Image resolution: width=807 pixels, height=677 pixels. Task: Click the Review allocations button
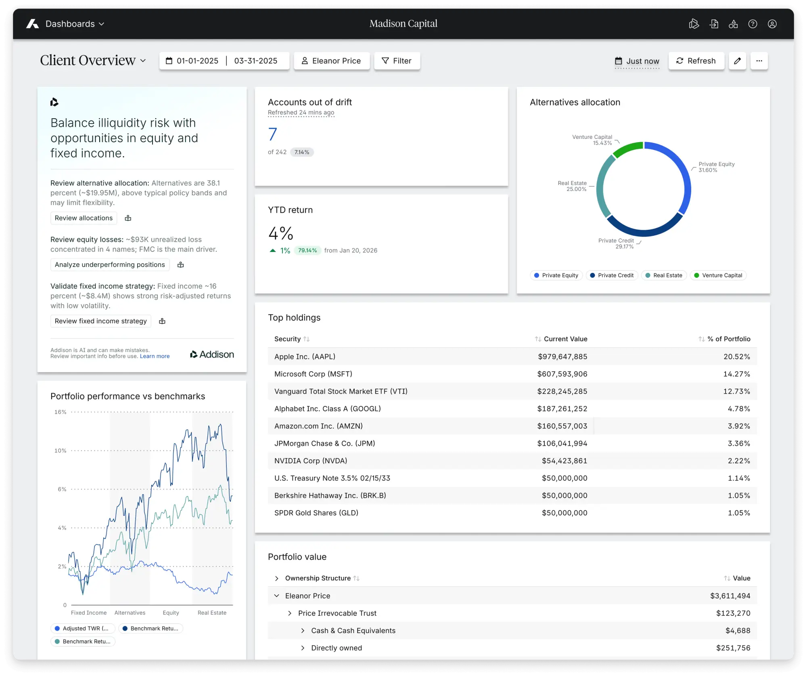(84, 218)
